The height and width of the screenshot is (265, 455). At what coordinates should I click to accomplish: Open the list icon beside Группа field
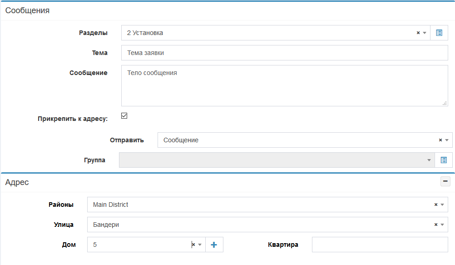tap(444, 160)
